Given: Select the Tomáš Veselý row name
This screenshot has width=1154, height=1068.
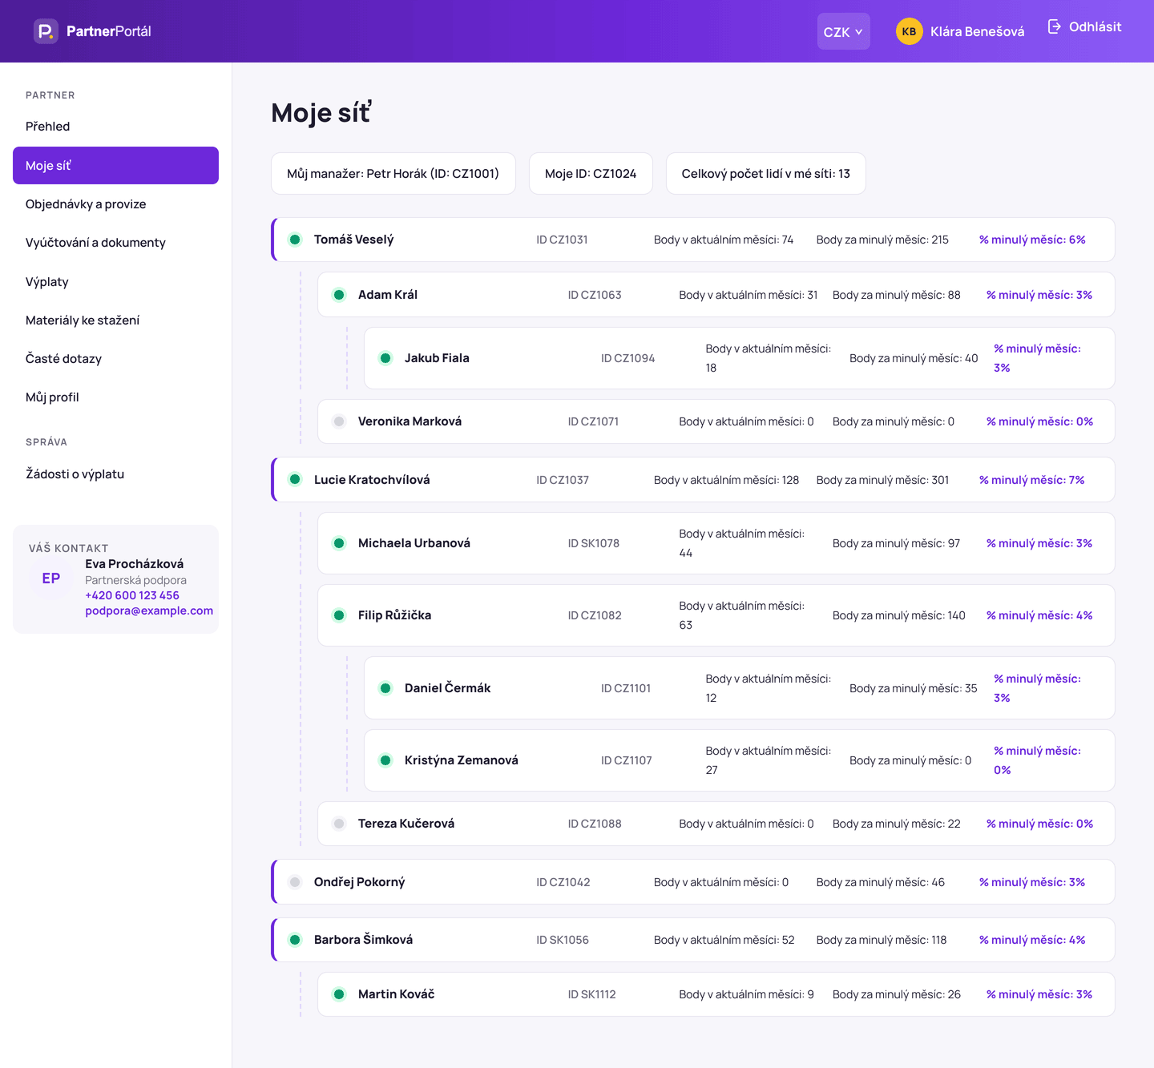Looking at the screenshot, I should coord(353,240).
